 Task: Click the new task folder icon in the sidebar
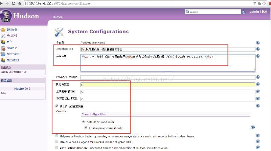tap(3, 30)
